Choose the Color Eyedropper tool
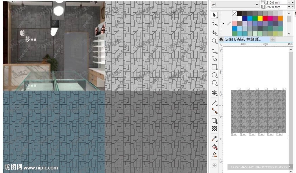296x173 pixels. click(214, 139)
